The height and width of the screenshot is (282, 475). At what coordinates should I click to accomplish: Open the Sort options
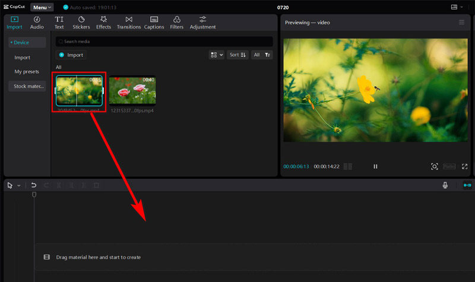(237, 55)
